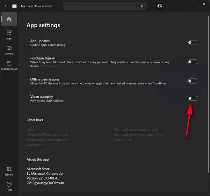Open the Library in sidebar

point(9,171)
